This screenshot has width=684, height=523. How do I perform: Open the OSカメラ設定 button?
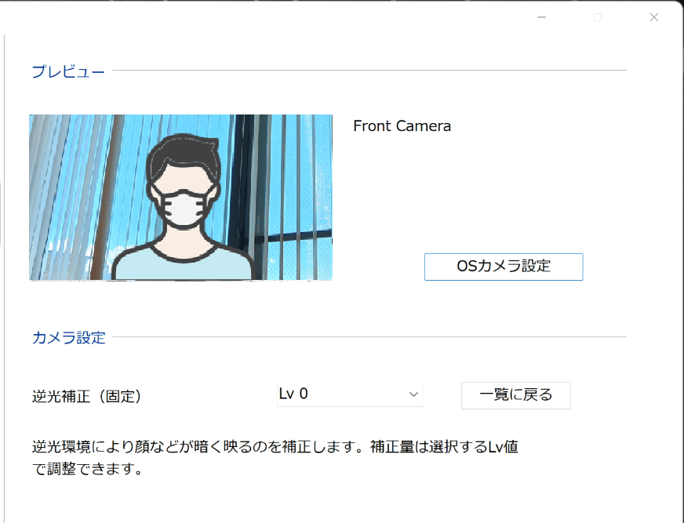504,267
